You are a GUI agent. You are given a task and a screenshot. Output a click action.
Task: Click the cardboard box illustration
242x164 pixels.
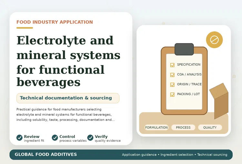coord(219,101)
